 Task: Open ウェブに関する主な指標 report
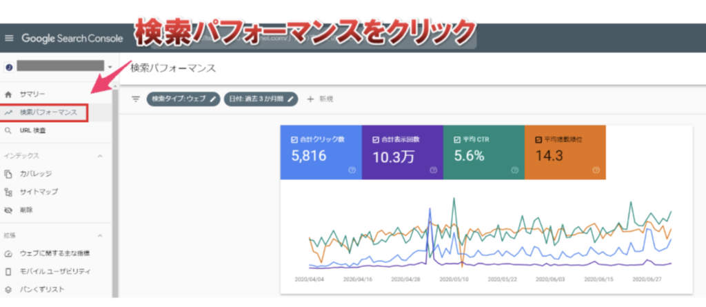tap(57, 253)
